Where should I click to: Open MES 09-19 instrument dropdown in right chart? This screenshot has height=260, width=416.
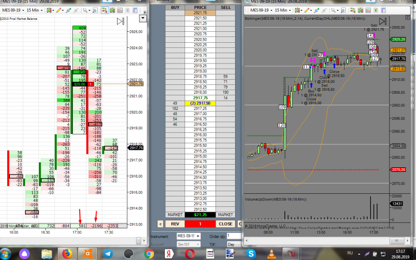tap(262, 10)
